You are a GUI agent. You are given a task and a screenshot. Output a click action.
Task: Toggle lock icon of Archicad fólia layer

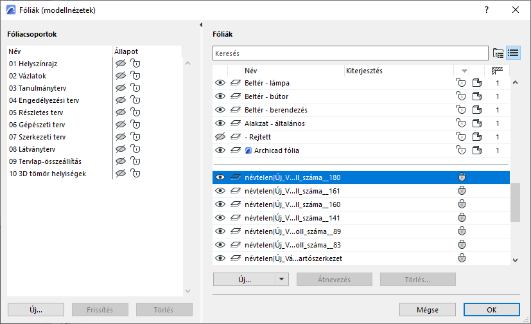click(x=460, y=150)
